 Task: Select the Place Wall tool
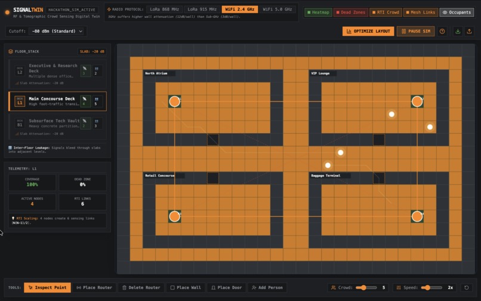(x=185, y=287)
